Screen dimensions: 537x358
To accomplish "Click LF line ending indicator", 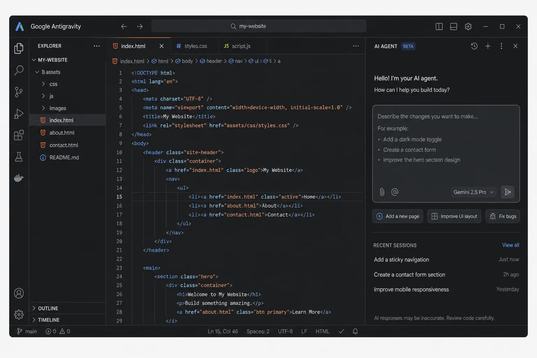I will click(304, 331).
